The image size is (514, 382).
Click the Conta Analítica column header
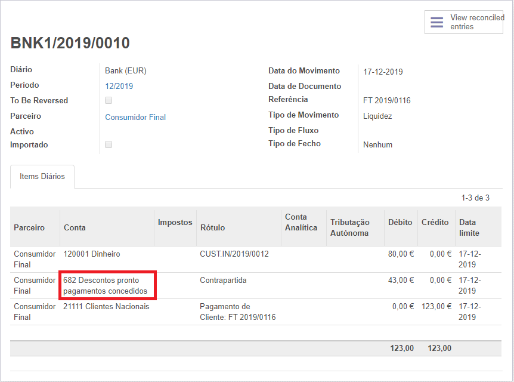[301, 222]
